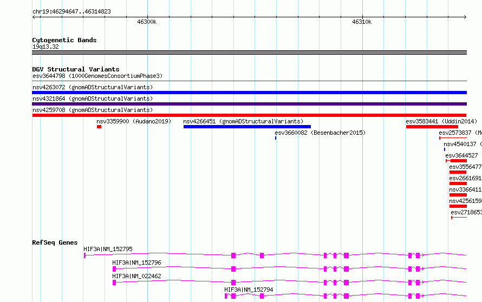This screenshot has width=482, height=302.
Task: Click the red esv2661691 variant bar
Action: click(x=458, y=183)
